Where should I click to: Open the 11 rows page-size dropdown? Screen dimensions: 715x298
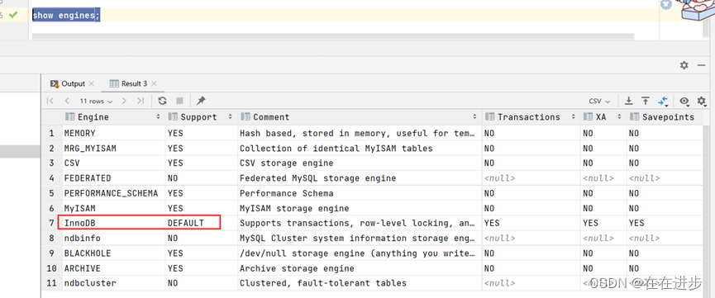pos(96,102)
